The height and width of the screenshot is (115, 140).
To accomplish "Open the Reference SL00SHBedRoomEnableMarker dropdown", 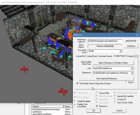I will click(132, 73).
